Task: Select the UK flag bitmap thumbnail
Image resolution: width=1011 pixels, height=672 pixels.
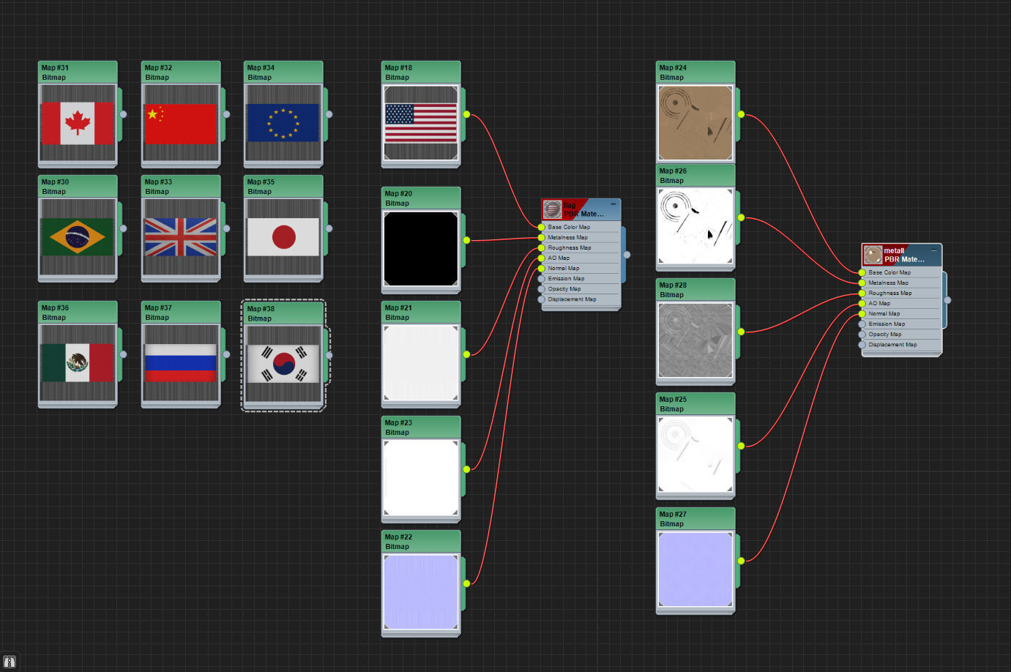Action: 181,237
